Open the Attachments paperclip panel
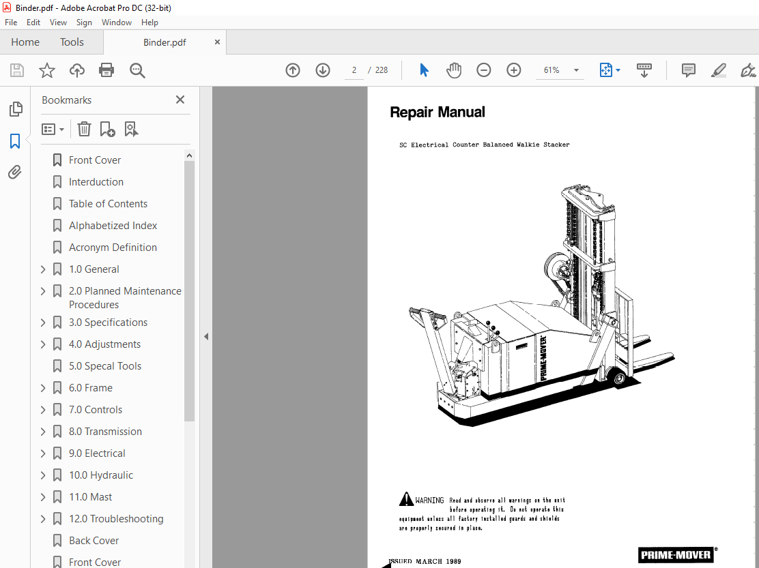This screenshot has height=568, width=759. [15, 172]
